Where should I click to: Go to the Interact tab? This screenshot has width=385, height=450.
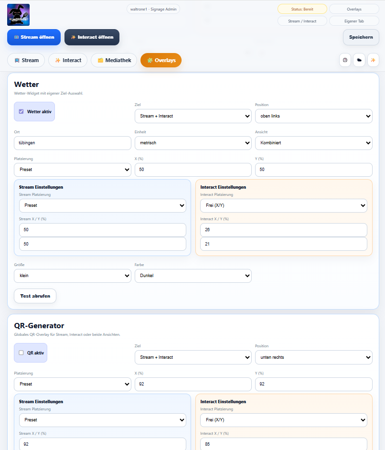coord(68,60)
